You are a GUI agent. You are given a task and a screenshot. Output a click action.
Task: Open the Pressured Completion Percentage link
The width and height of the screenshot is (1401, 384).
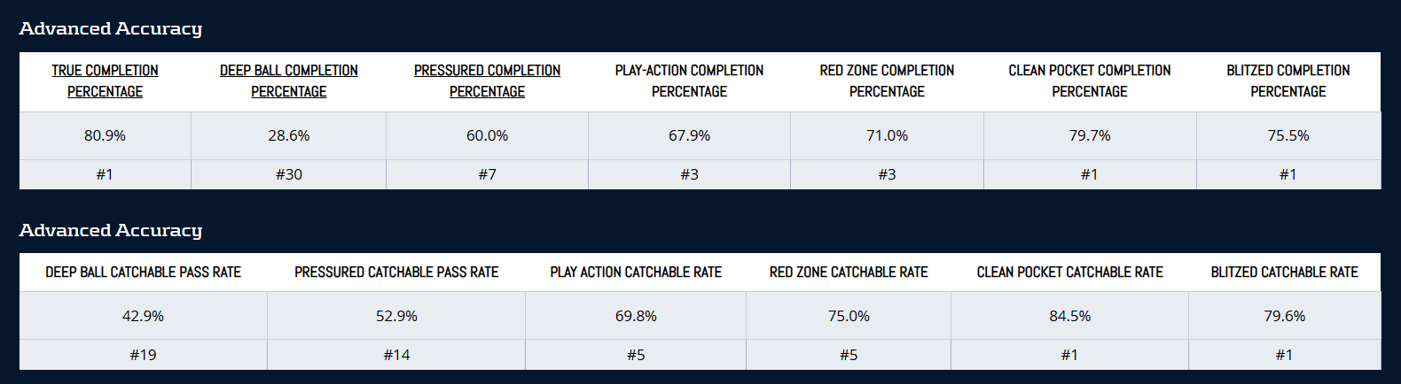click(x=487, y=81)
